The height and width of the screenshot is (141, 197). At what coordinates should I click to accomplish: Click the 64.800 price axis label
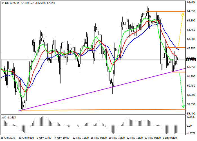(x=191, y=2)
